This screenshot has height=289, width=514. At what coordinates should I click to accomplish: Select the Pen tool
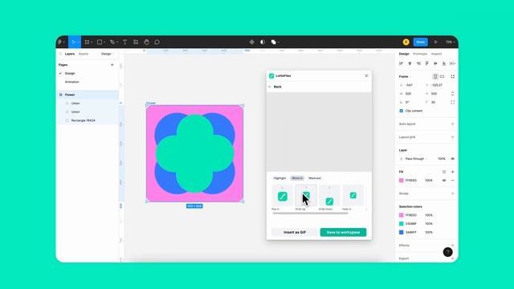point(112,42)
